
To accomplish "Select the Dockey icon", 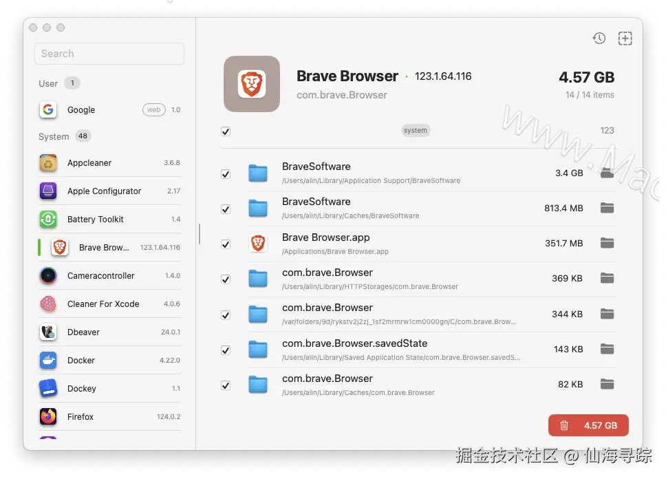I will [48, 388].
